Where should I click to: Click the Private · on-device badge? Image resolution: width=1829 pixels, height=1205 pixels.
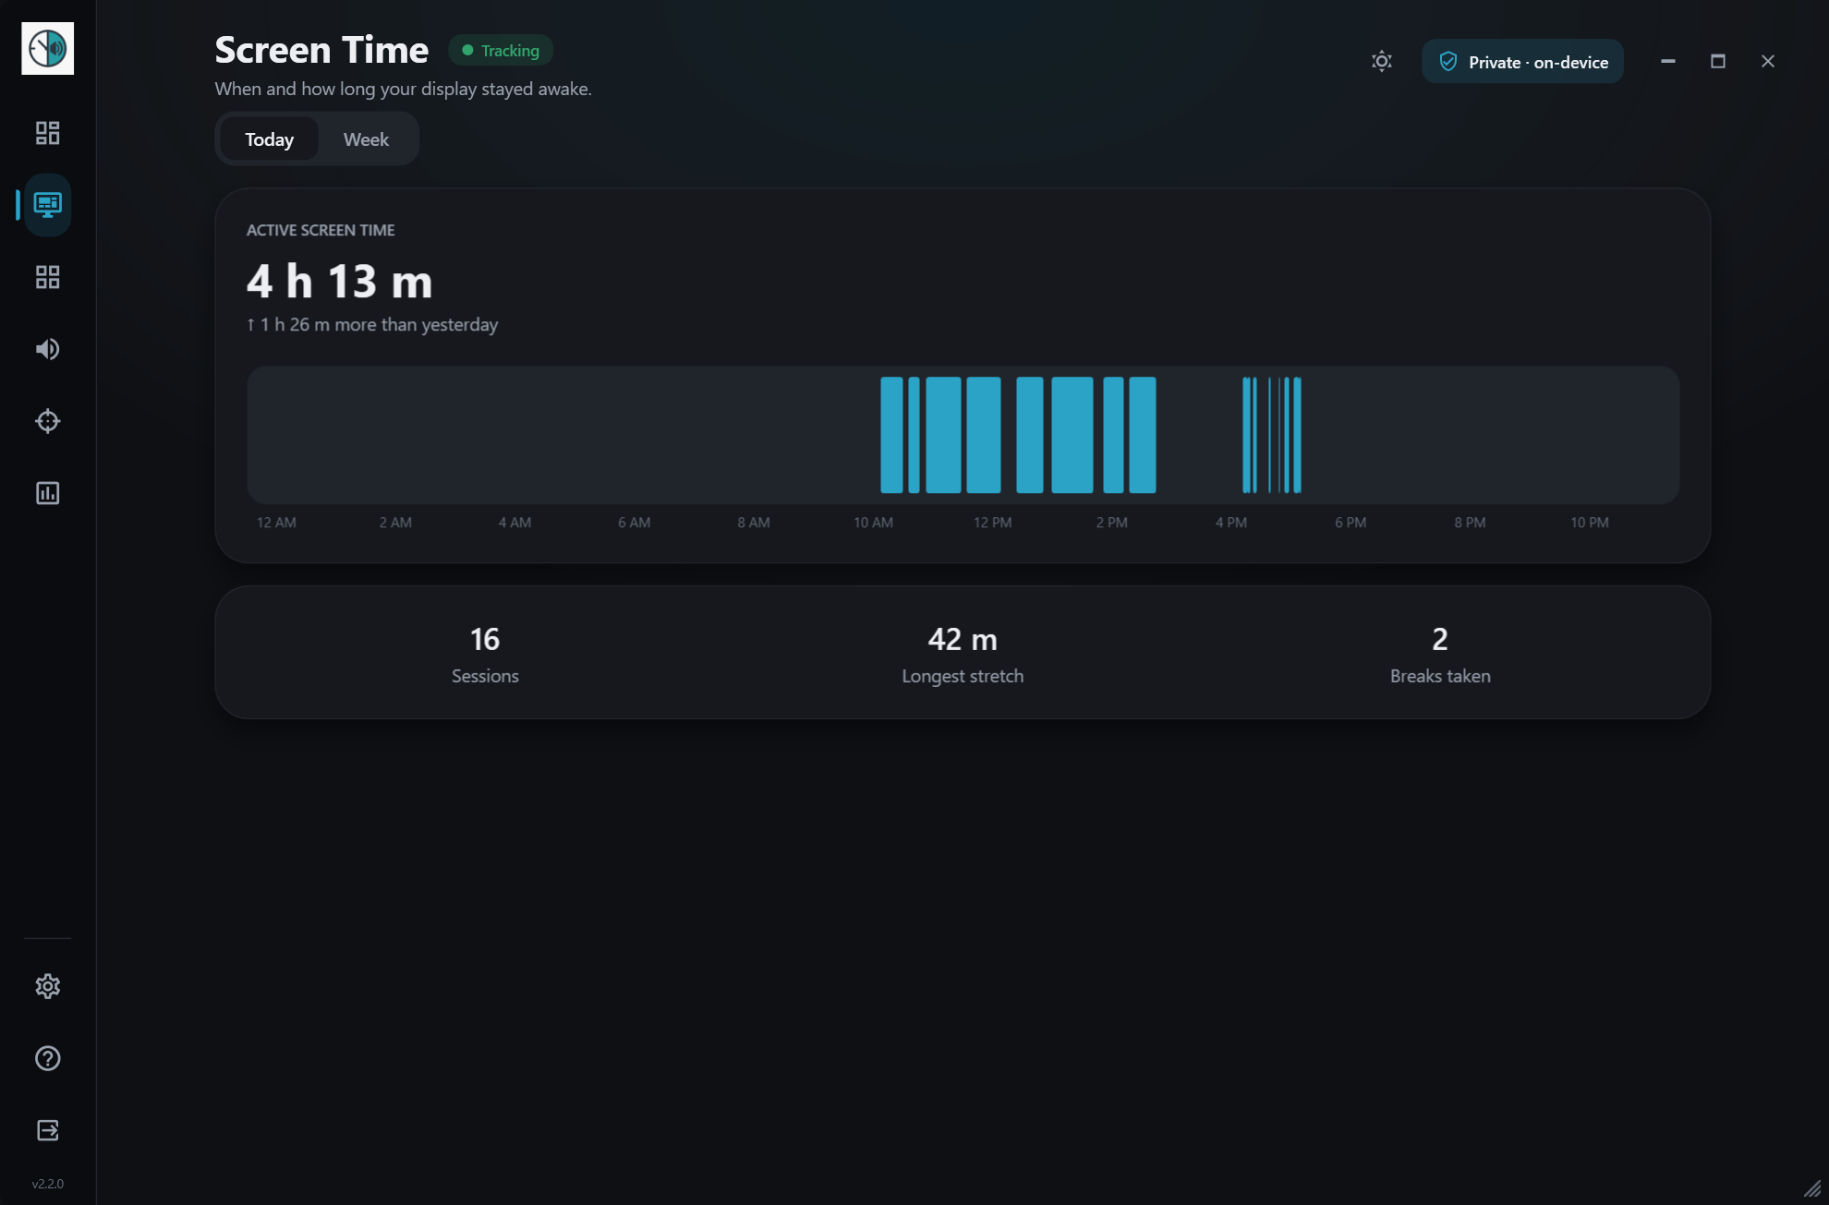tap(1522, 62)
